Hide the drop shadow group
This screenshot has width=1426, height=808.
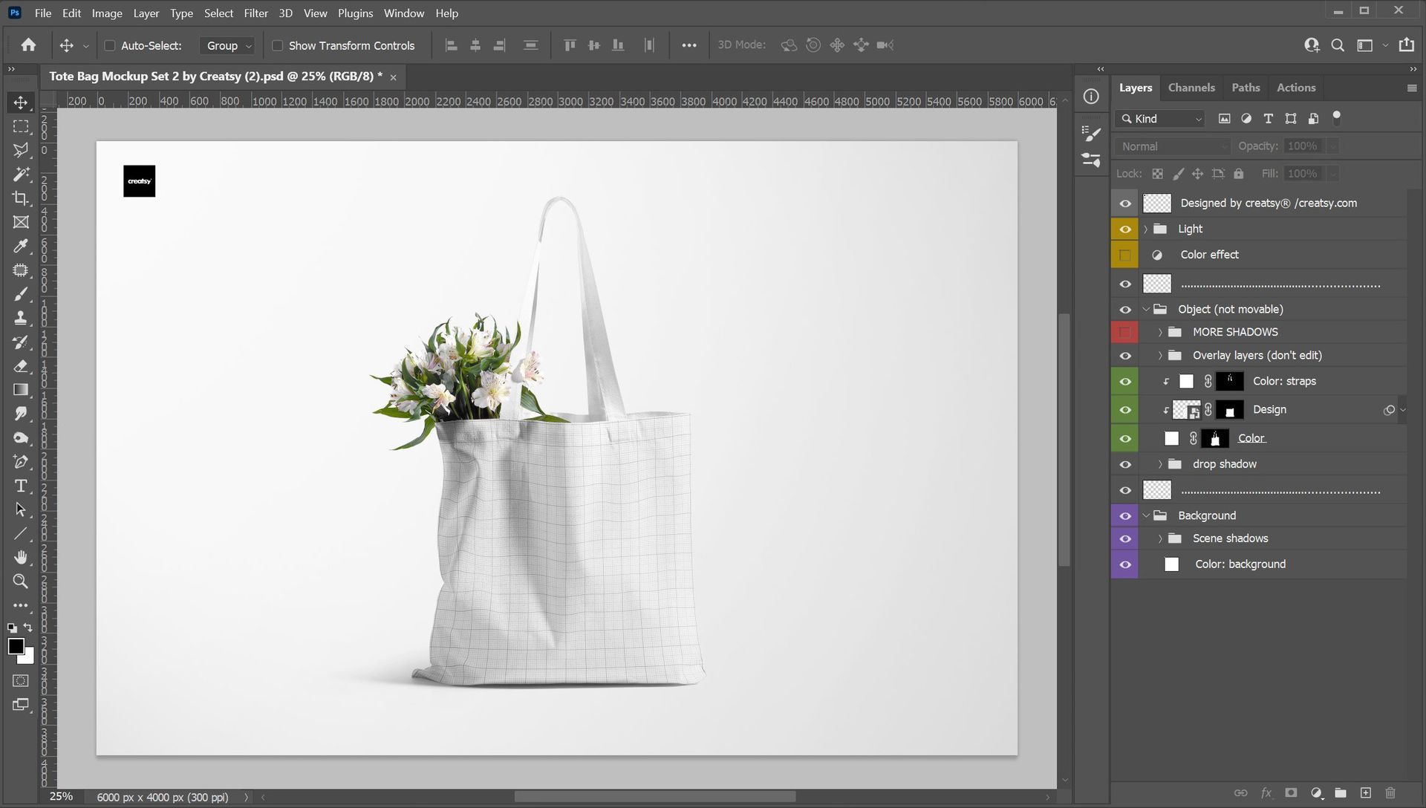[1125, 464]
